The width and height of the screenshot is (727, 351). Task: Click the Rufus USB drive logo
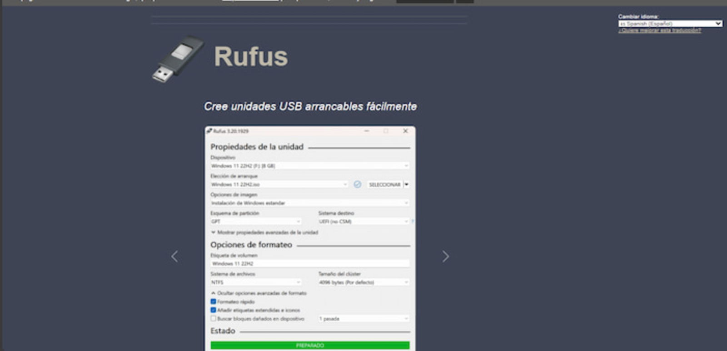pyautogui.click(x=178, y=59)
